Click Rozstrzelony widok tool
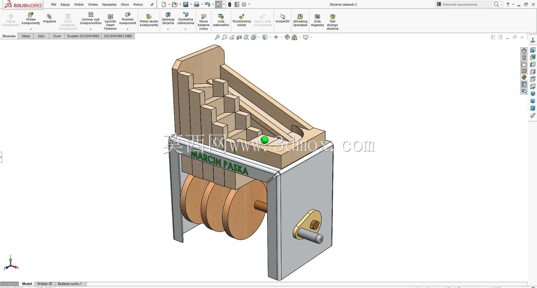The width and height of the screenshot is (537, 288). [x=242, y=20]
